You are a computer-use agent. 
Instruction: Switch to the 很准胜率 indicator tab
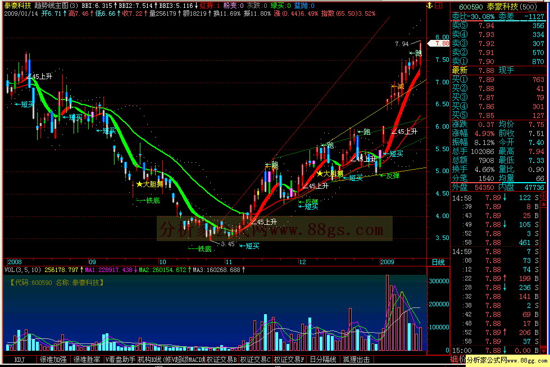click(x=87, y=360)
